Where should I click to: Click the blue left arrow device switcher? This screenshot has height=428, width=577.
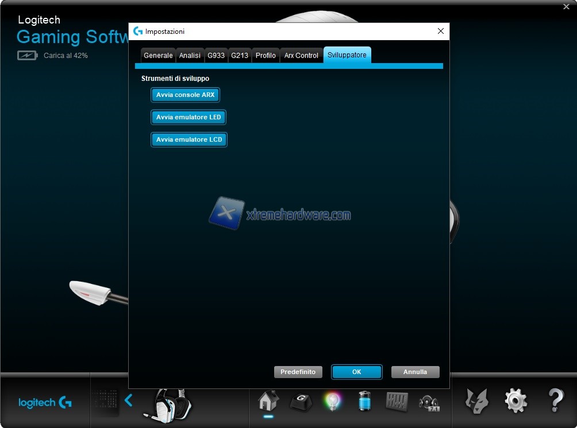129,400
